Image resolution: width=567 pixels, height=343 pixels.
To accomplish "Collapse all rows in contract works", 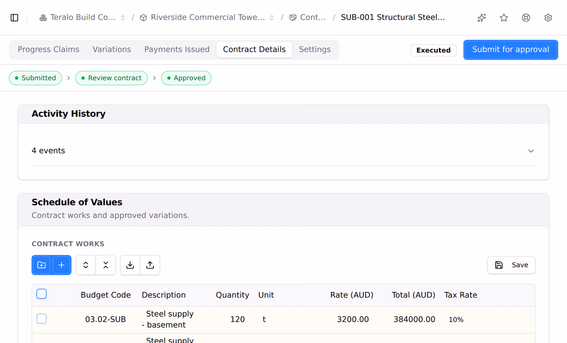I will 105,265.
